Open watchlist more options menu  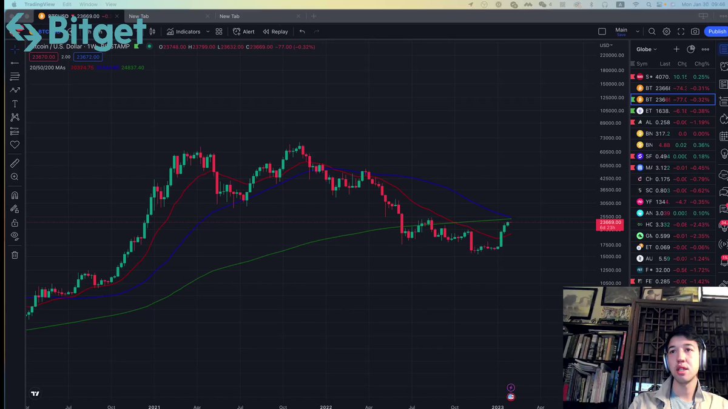(705, 49)
